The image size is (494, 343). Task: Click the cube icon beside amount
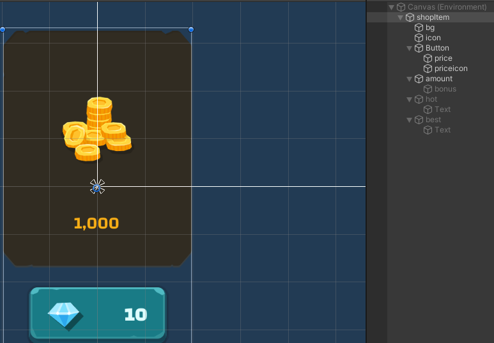coord(419,79)
